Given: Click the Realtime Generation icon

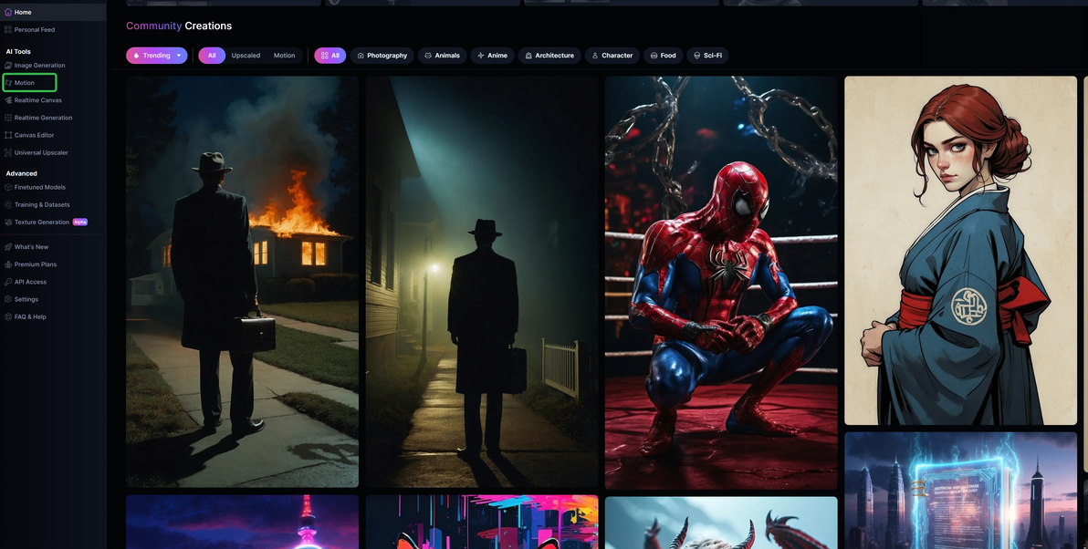Looking at the screenshot, I should 8,118.
